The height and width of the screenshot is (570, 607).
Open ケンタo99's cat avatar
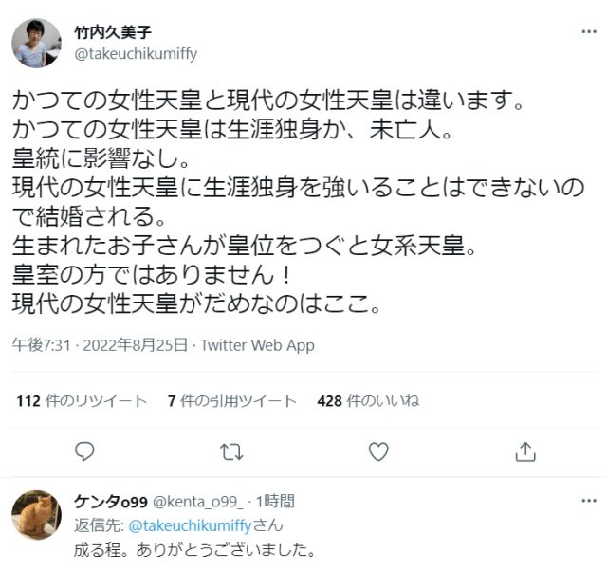tap(37, 515)
